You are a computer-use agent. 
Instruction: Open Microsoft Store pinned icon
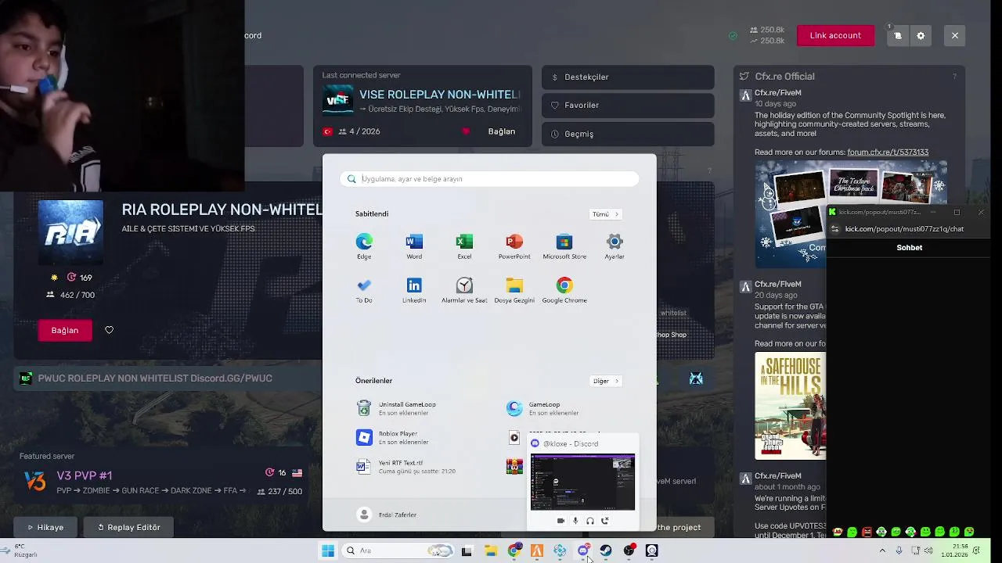coord(564,246)
